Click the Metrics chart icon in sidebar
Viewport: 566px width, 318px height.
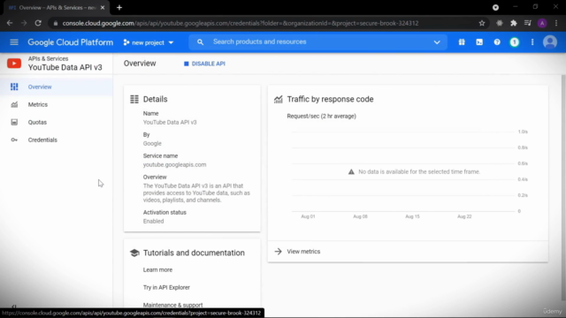click(x=14, y=104)
